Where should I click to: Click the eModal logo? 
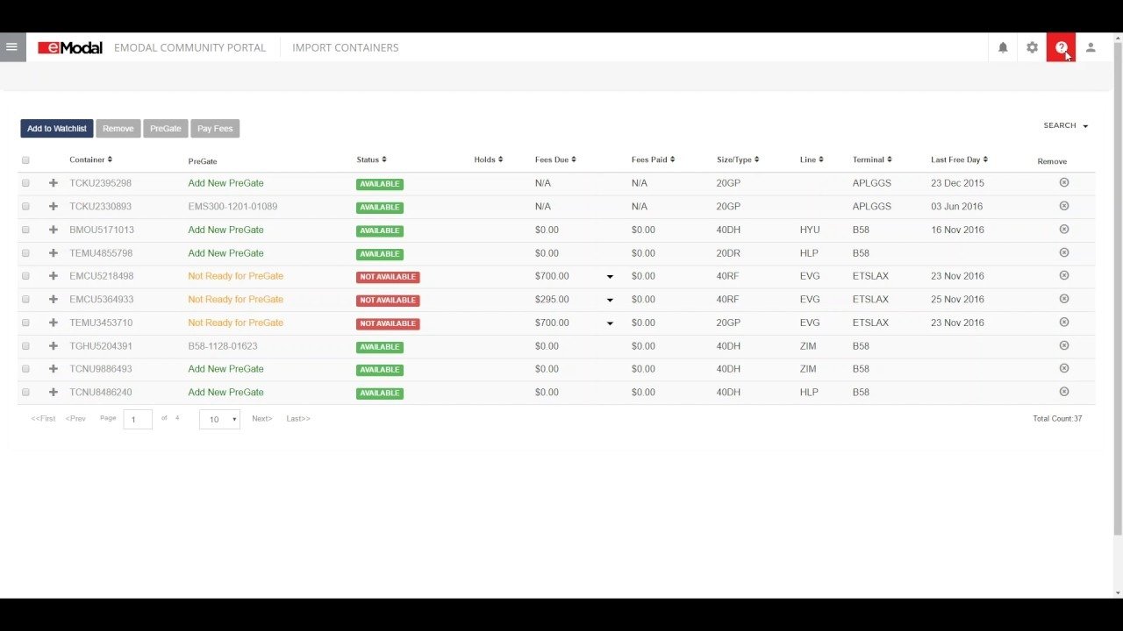point(70,47)
